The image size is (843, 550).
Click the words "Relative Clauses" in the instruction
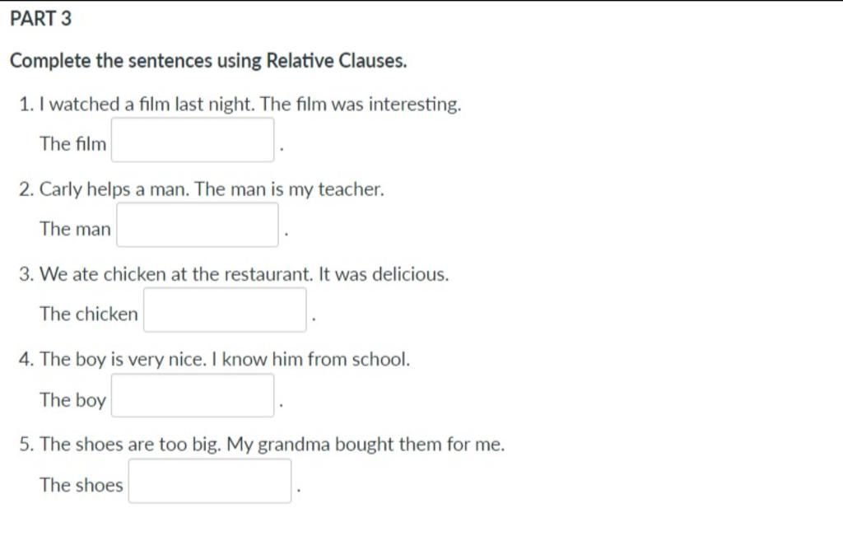(x=337, y=61)
